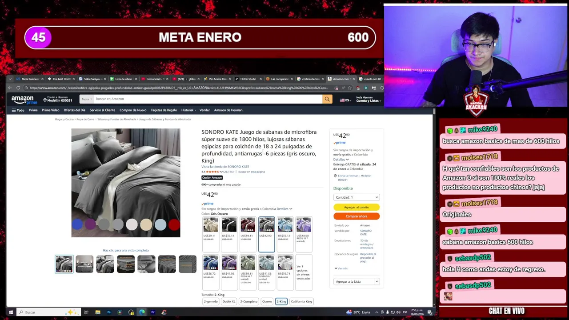Click the Amazon search magnifier button
Image resolution: width=569 pixels, height=320 pixels.
(327, 99)
